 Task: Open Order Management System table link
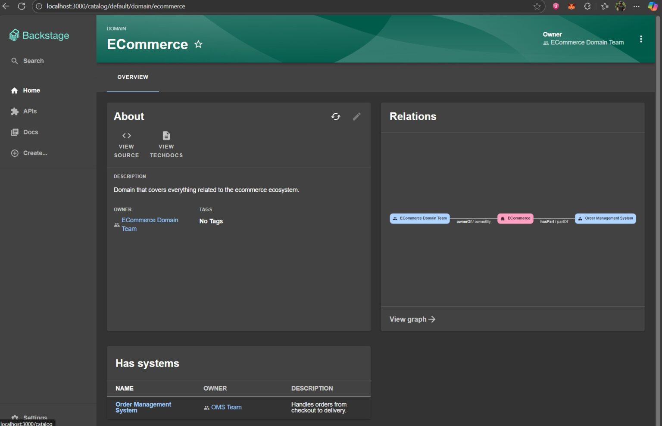[143, 407]
